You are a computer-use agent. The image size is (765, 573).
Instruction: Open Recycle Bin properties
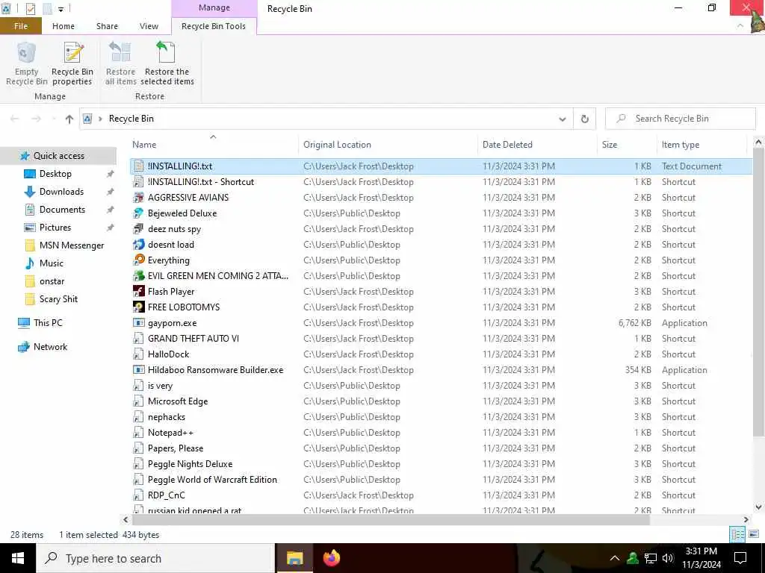click(x=72, y=64)
